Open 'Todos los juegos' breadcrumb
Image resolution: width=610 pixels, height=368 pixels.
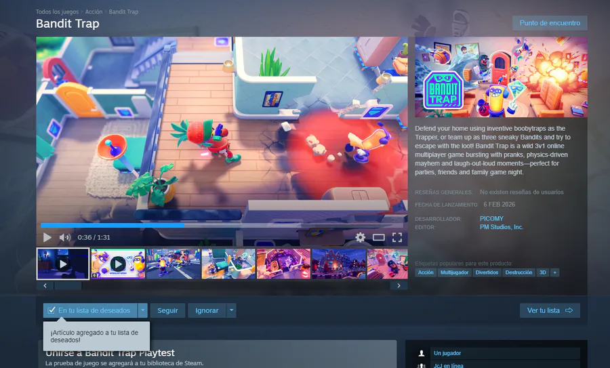(x=57, y=12)
